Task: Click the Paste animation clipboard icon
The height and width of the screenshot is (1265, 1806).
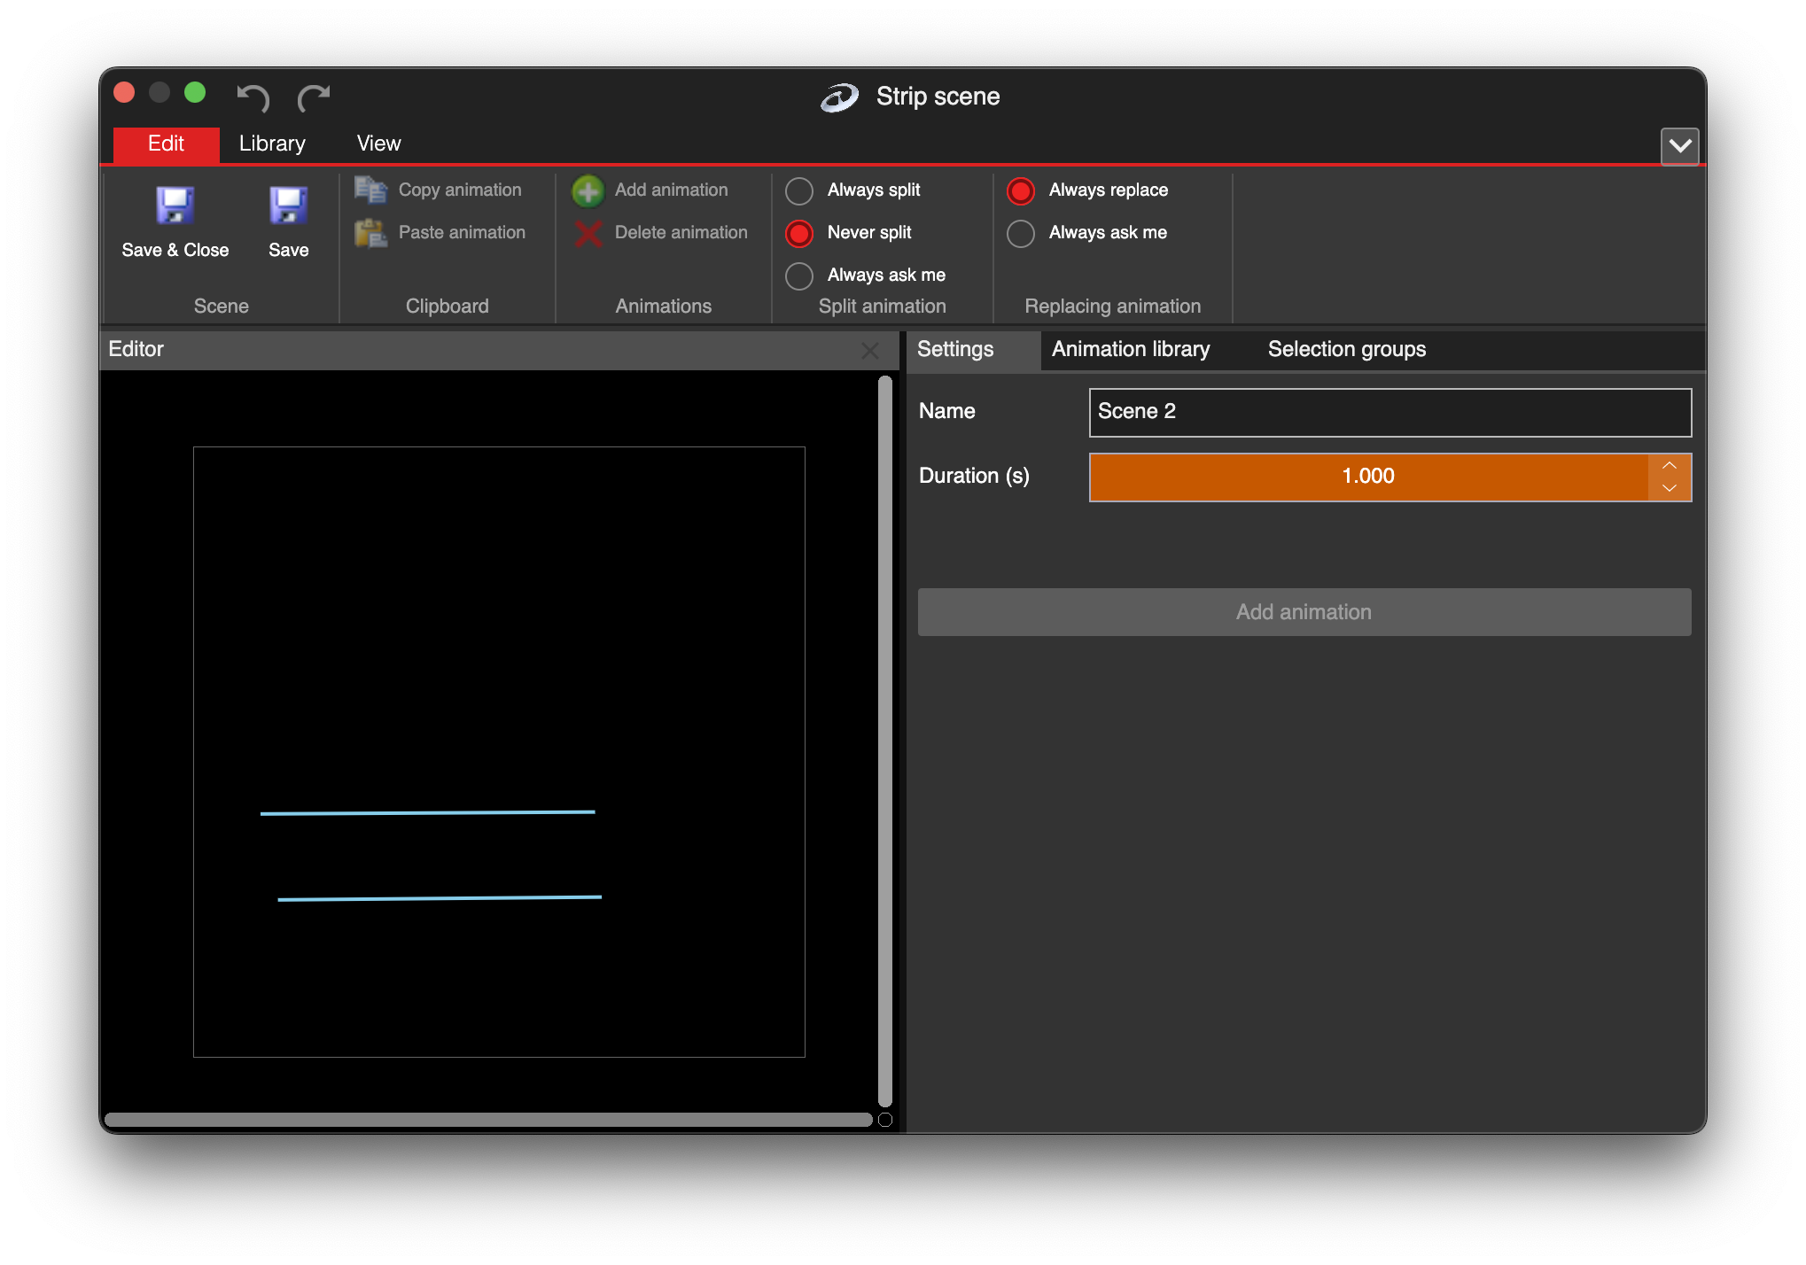Action: 370,233
